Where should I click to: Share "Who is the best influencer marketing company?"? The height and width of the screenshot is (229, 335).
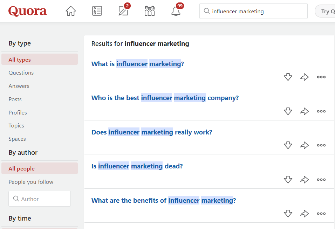[x=305, y=111]
